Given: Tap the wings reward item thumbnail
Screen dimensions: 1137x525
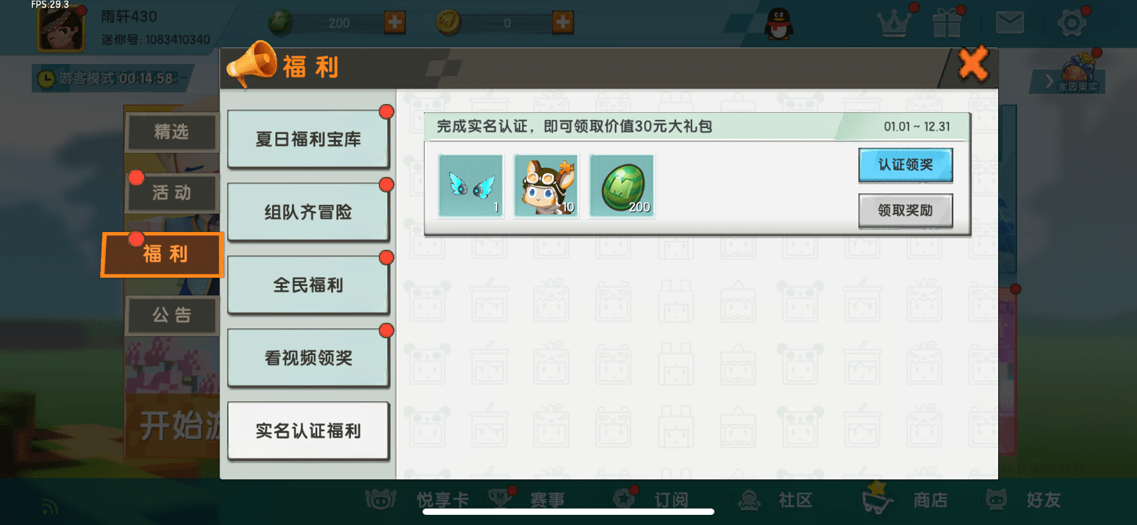Looking at the screenshot, I should coord(471,186).
